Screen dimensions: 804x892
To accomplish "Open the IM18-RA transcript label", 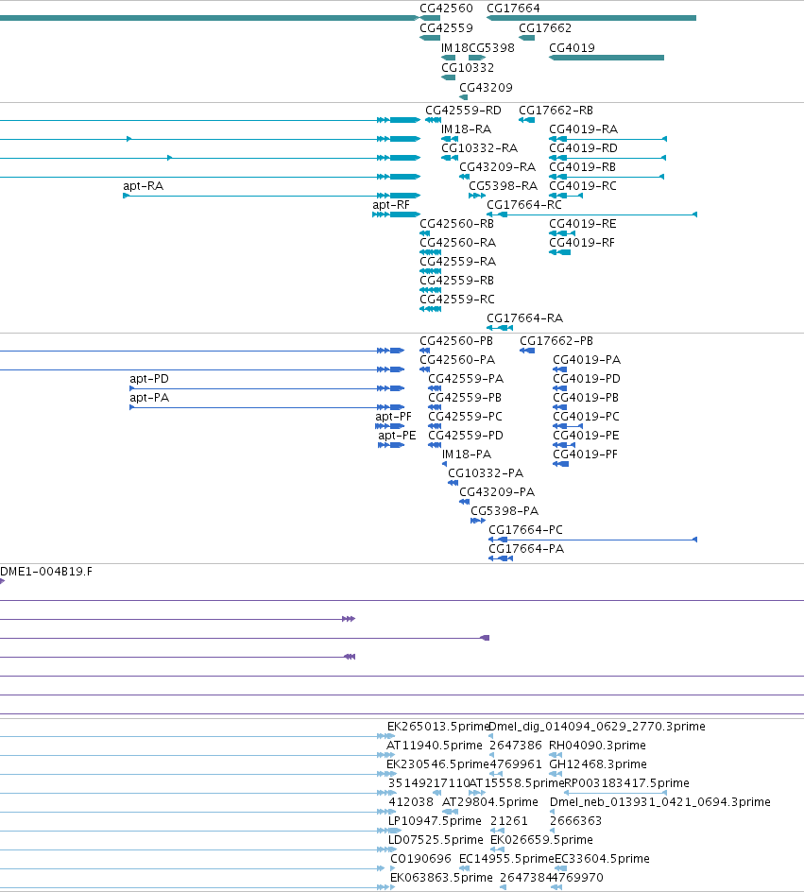I will (467, 129).
